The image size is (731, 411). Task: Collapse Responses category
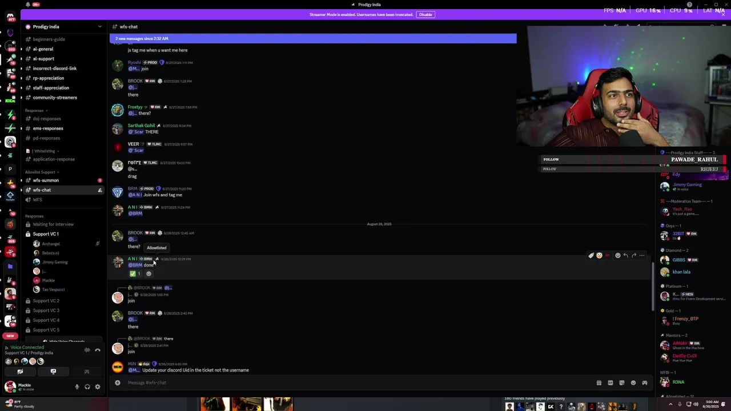click(x=35, y=111)
